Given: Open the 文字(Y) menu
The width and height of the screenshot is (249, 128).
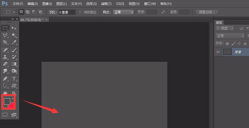Looking at the screenshot, I should [76, 4].
